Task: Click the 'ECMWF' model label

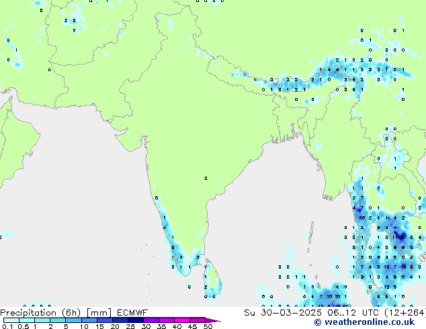Action: pyautogui.click(x=132, y=313)
